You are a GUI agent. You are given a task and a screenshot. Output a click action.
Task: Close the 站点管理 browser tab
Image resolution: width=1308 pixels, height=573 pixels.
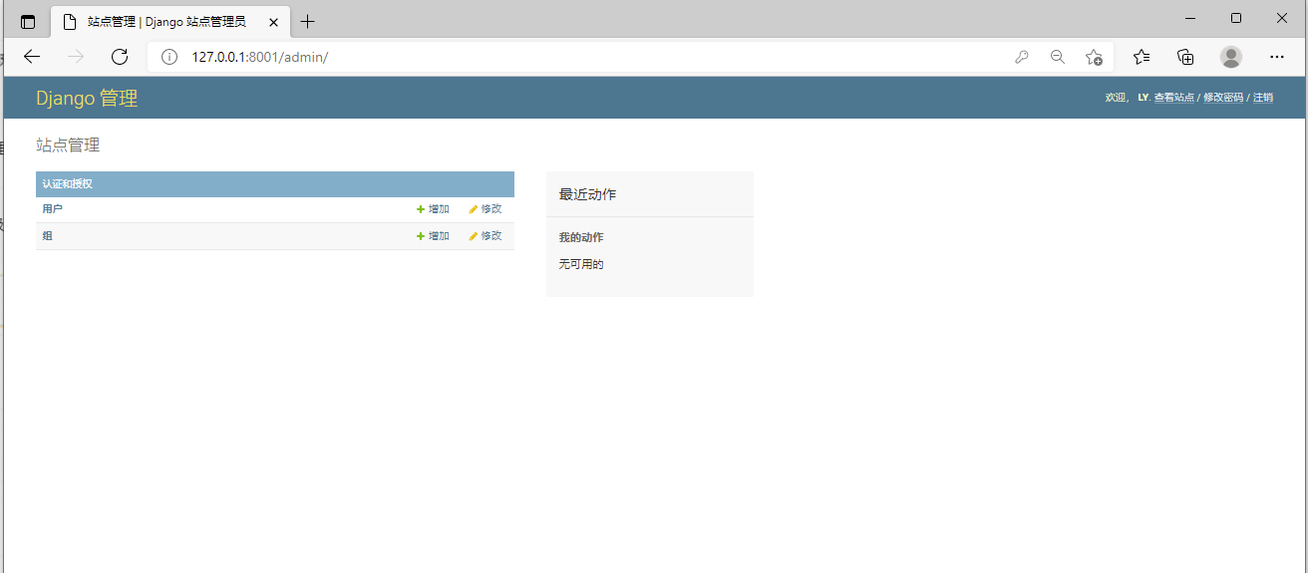(273, 22)
